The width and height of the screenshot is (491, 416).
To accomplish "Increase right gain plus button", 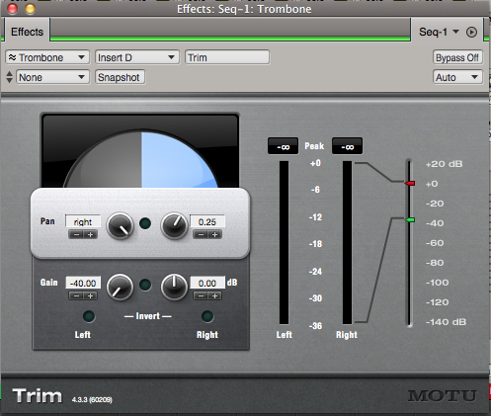I will (x=214, y=295).
